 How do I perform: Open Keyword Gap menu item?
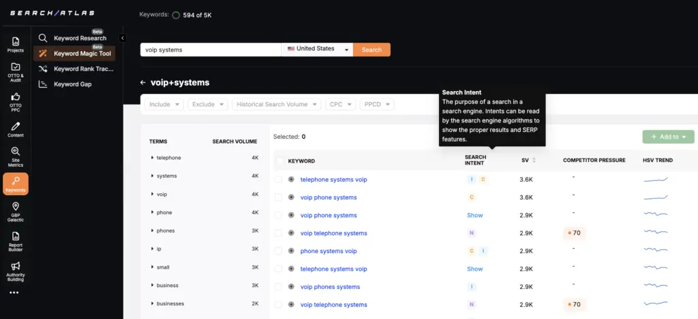74,84
